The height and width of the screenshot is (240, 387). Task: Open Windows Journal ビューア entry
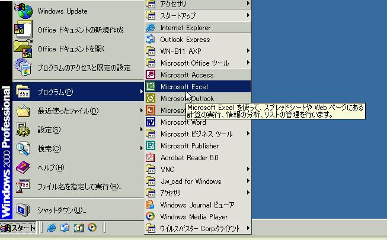198,205
